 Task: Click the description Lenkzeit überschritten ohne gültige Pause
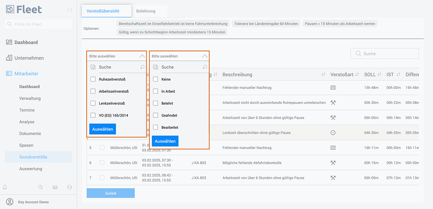pyautogui.click(x=257, y=133)
